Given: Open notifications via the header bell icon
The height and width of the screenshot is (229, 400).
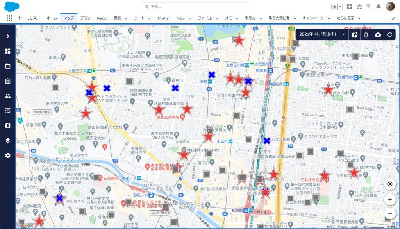Looking at the screenshot, I should coord(379,6).
